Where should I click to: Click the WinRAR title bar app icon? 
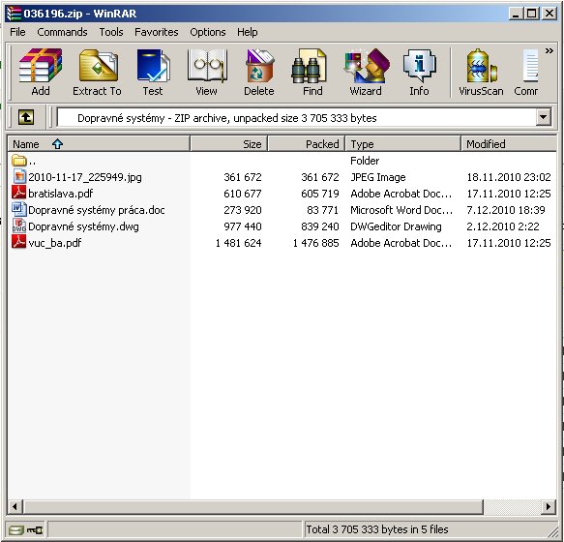pyautogui.click(x=15, y=14)
